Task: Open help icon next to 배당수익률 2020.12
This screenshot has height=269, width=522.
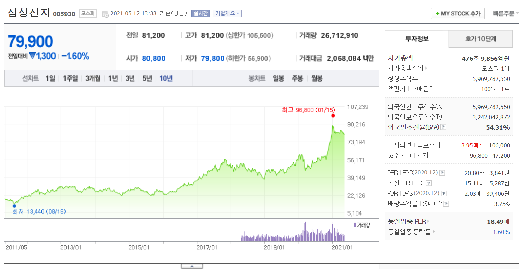Action: point(446,204)
